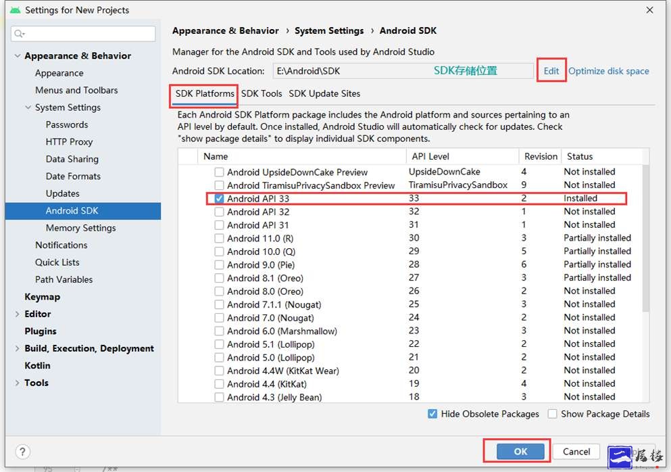Open Menus and Toolbars settings
The image size is (671, 472).
pos(76,91)
